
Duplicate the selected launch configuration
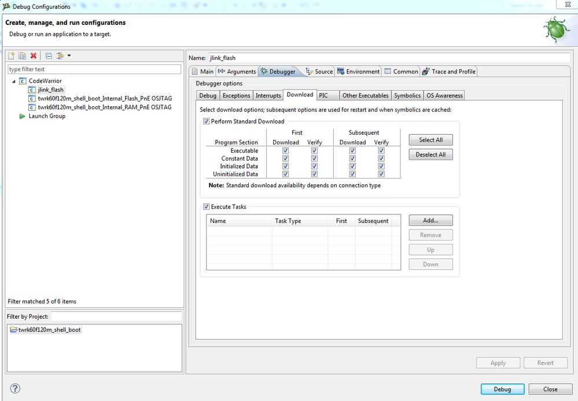[x=23, y=55]
